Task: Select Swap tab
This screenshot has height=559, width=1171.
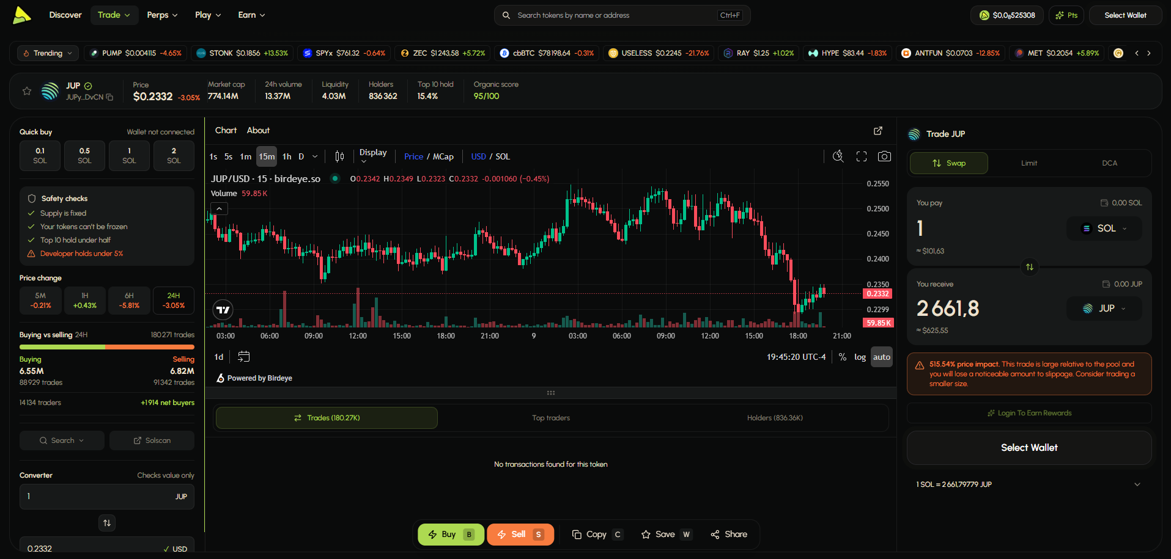Action: (949, 163)
